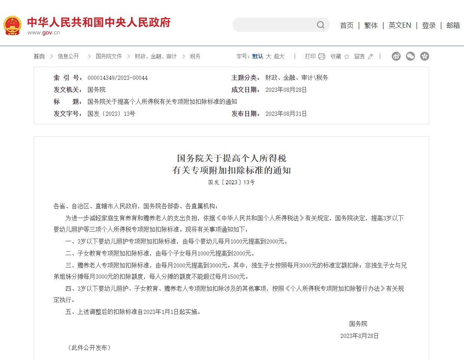The image size is (464, 360).
Task: Share the page to Weibo
Action: point(396,56)
